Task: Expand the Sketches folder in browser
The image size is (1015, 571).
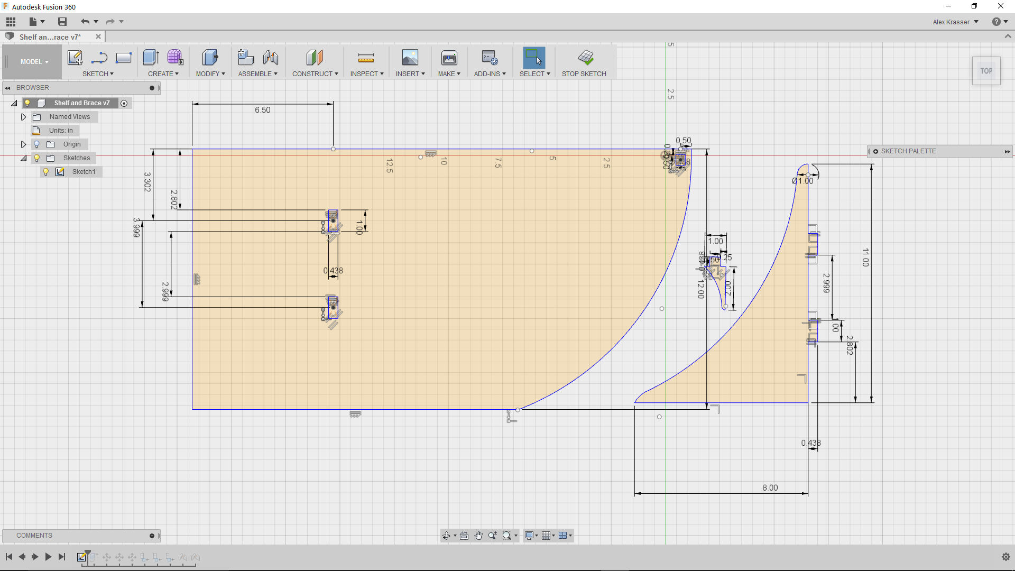Action: pos(23,158)
